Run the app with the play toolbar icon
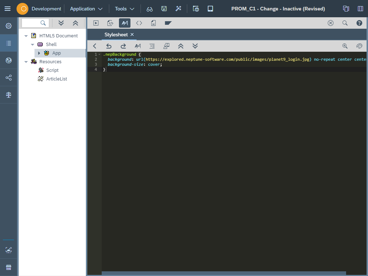The image size is (368, 276). pyautogui.click(x=96, y=23)
